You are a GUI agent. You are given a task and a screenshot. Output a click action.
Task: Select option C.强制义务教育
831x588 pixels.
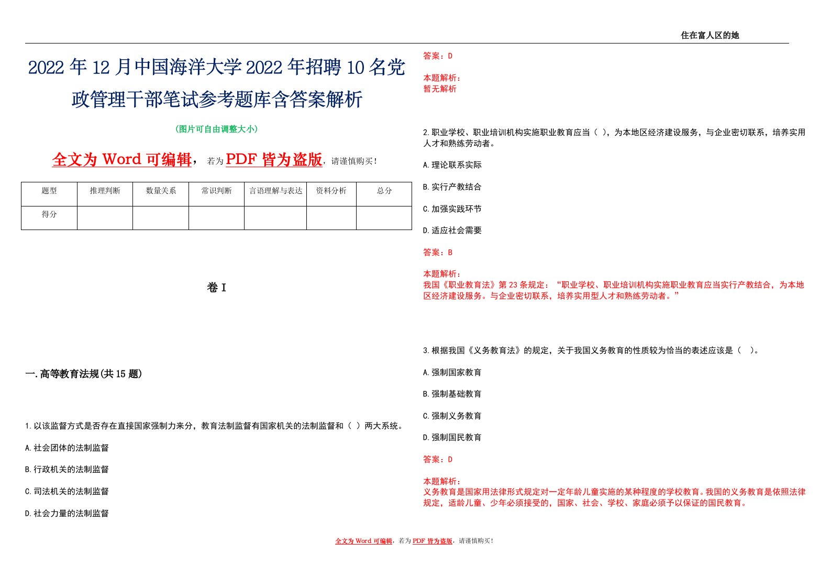452,416
